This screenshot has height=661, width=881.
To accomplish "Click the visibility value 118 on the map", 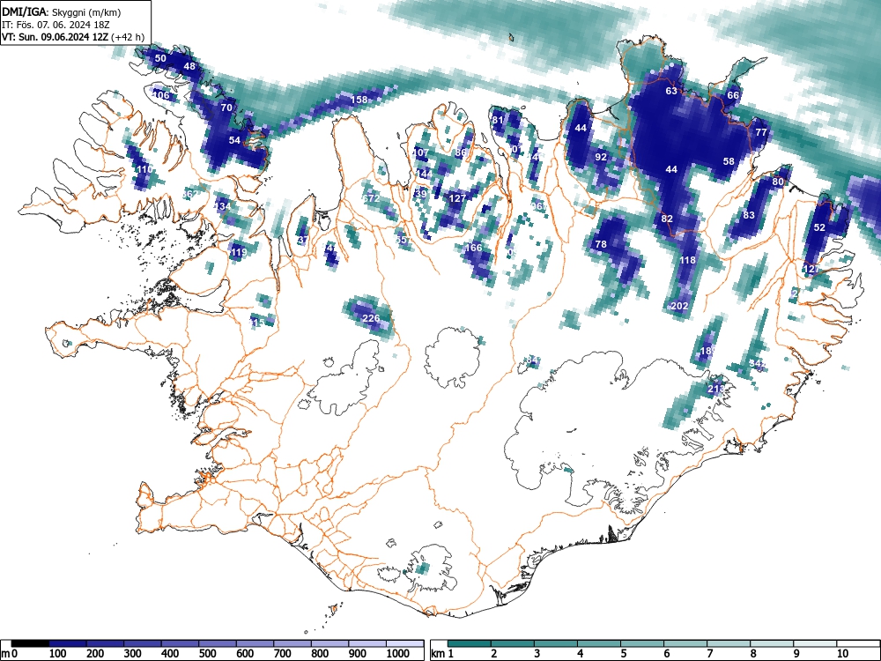I will pyautogui.click(x=688, y=260).
